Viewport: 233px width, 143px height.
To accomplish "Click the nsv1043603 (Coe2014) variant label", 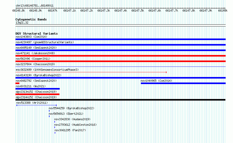I will point(31,37).
